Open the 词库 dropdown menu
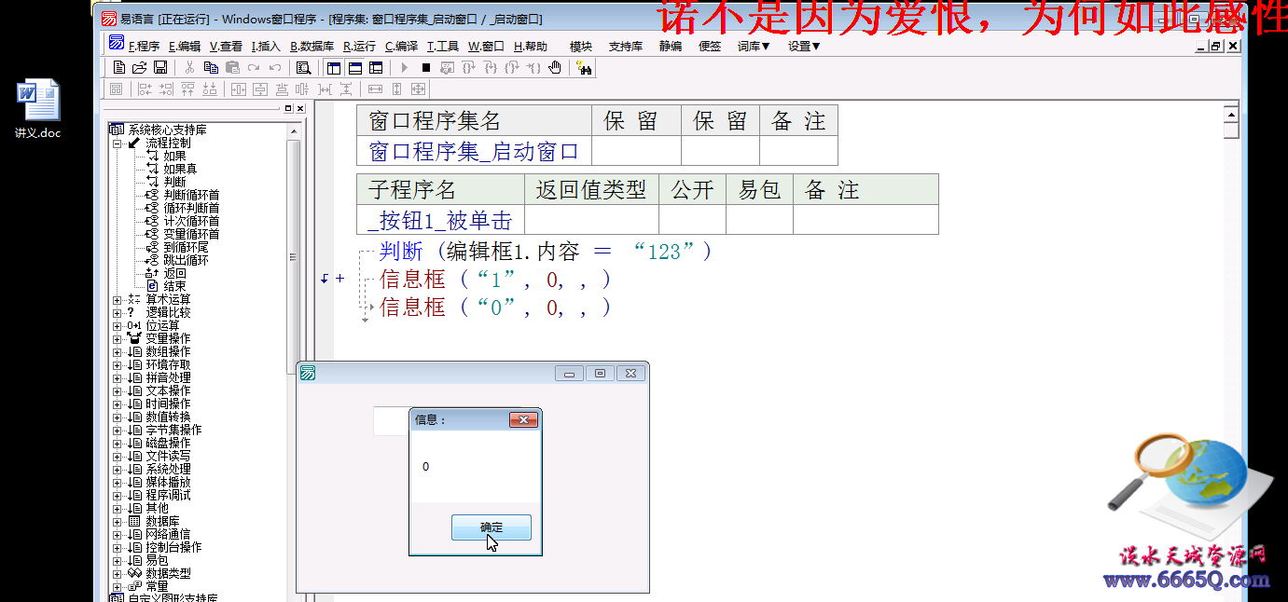The width and height of the screenshot is (1288, 602). pos(754,46)
